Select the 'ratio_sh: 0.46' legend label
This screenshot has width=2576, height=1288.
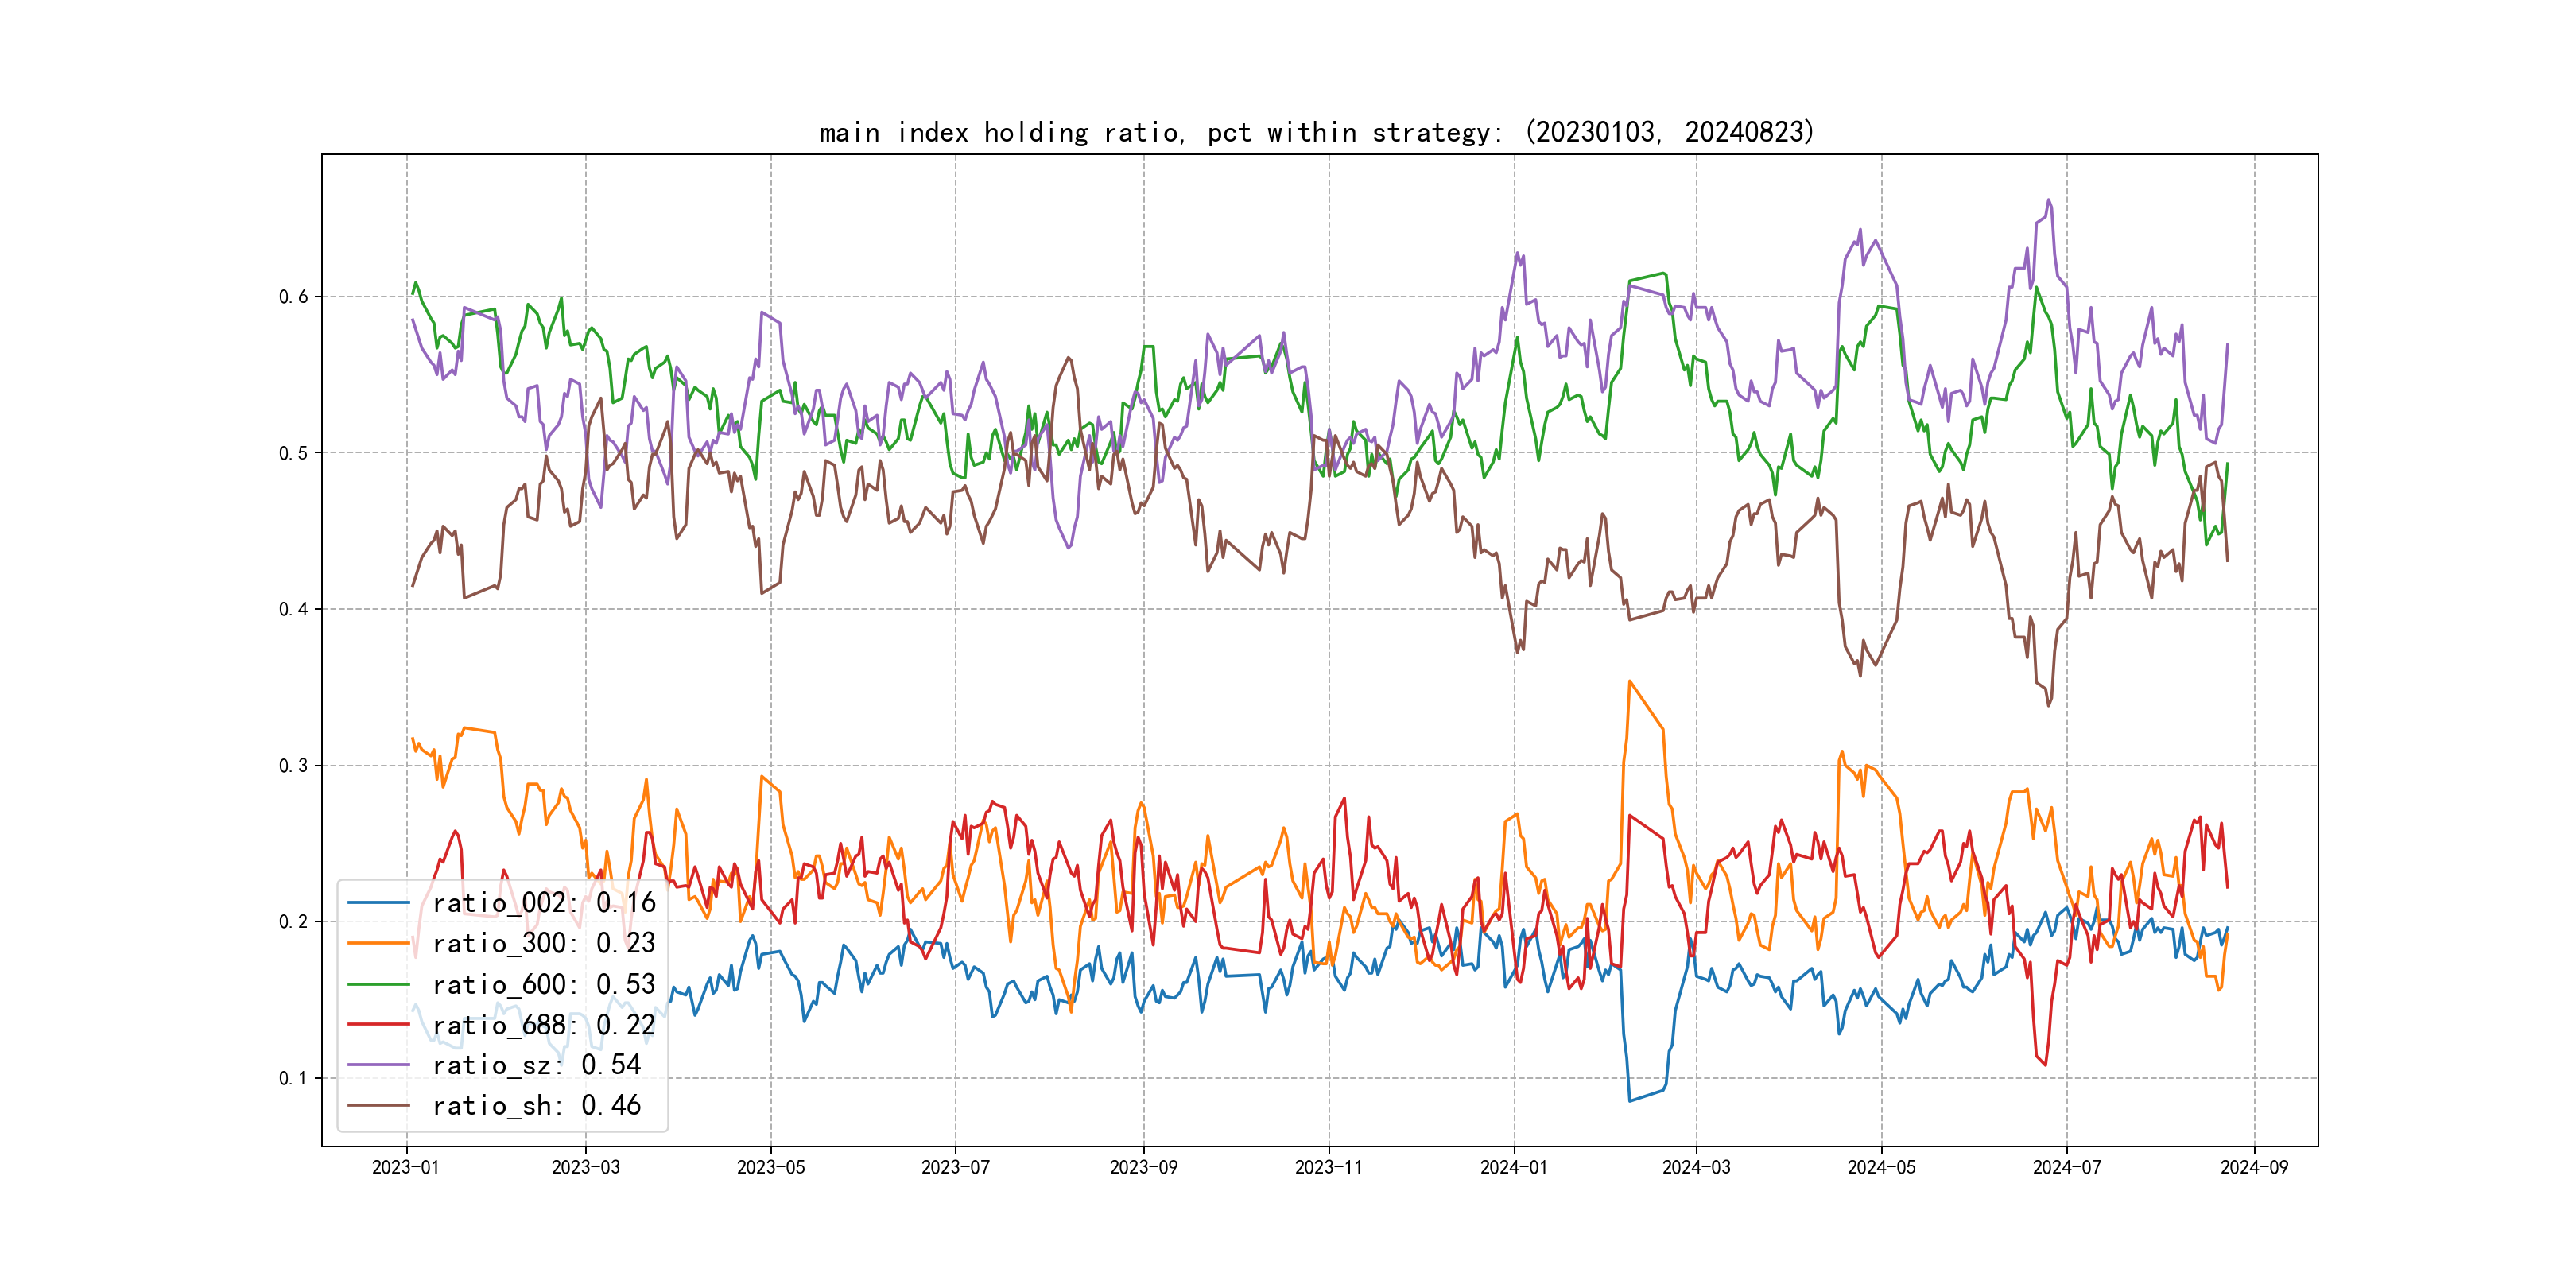click(537, 1105)
